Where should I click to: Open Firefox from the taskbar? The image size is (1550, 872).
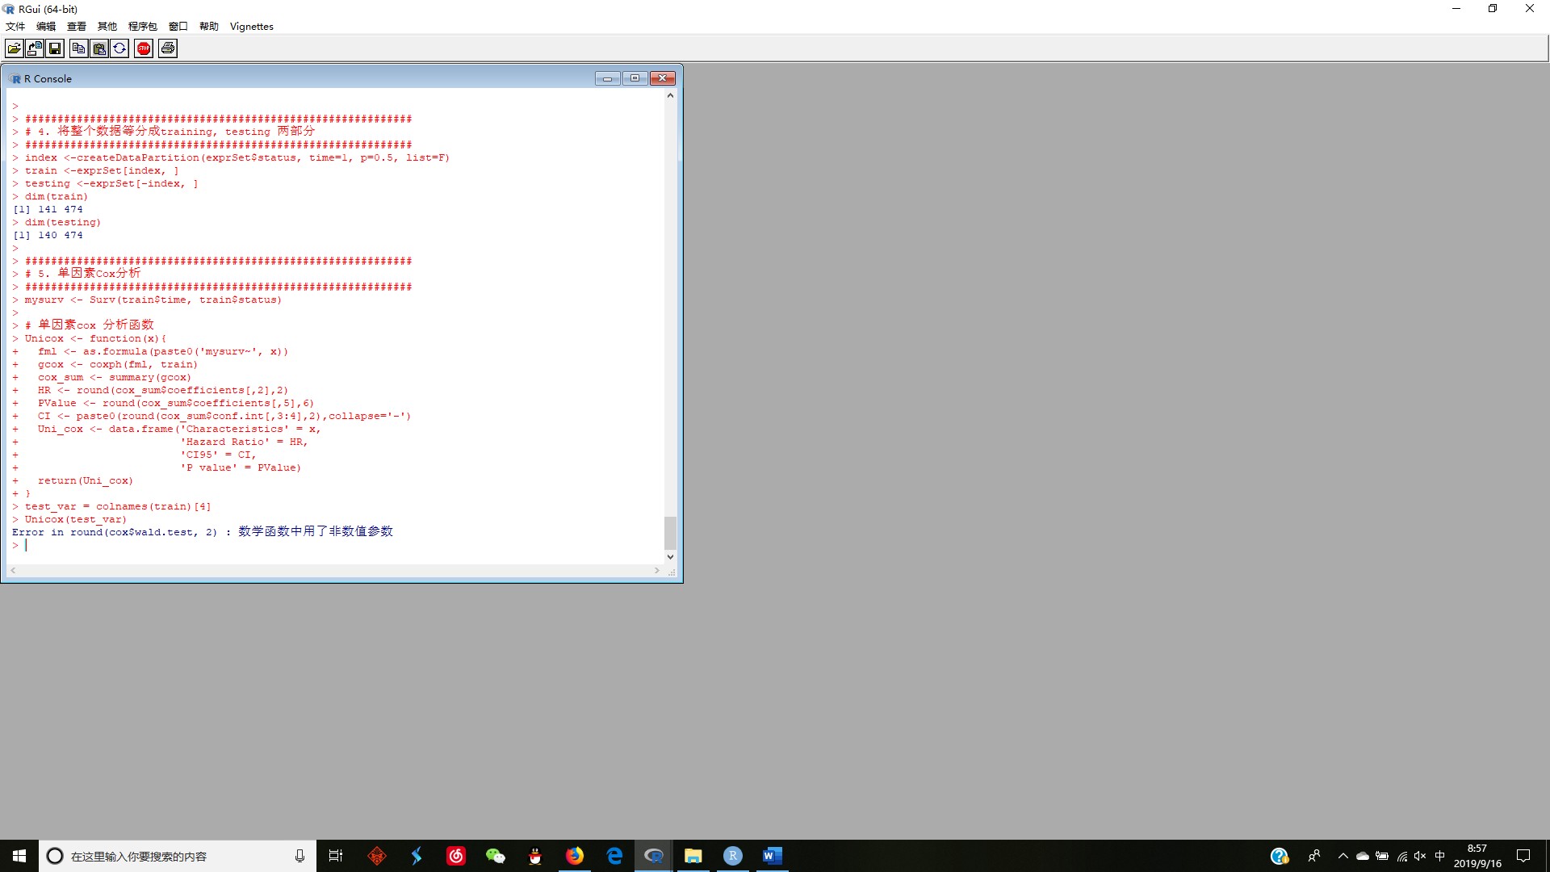point(575,856)
